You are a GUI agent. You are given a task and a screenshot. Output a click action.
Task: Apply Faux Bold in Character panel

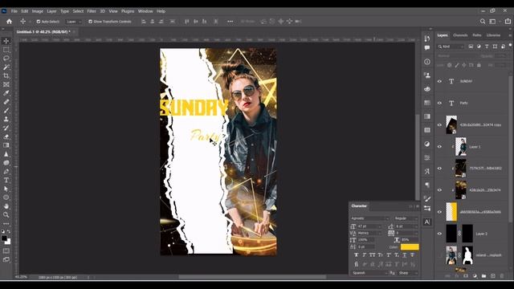pyautogui.click(x=357, y=255)
